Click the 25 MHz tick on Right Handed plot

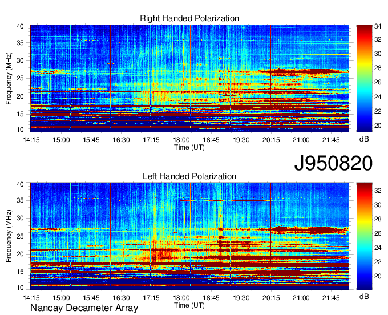point(20,78)
